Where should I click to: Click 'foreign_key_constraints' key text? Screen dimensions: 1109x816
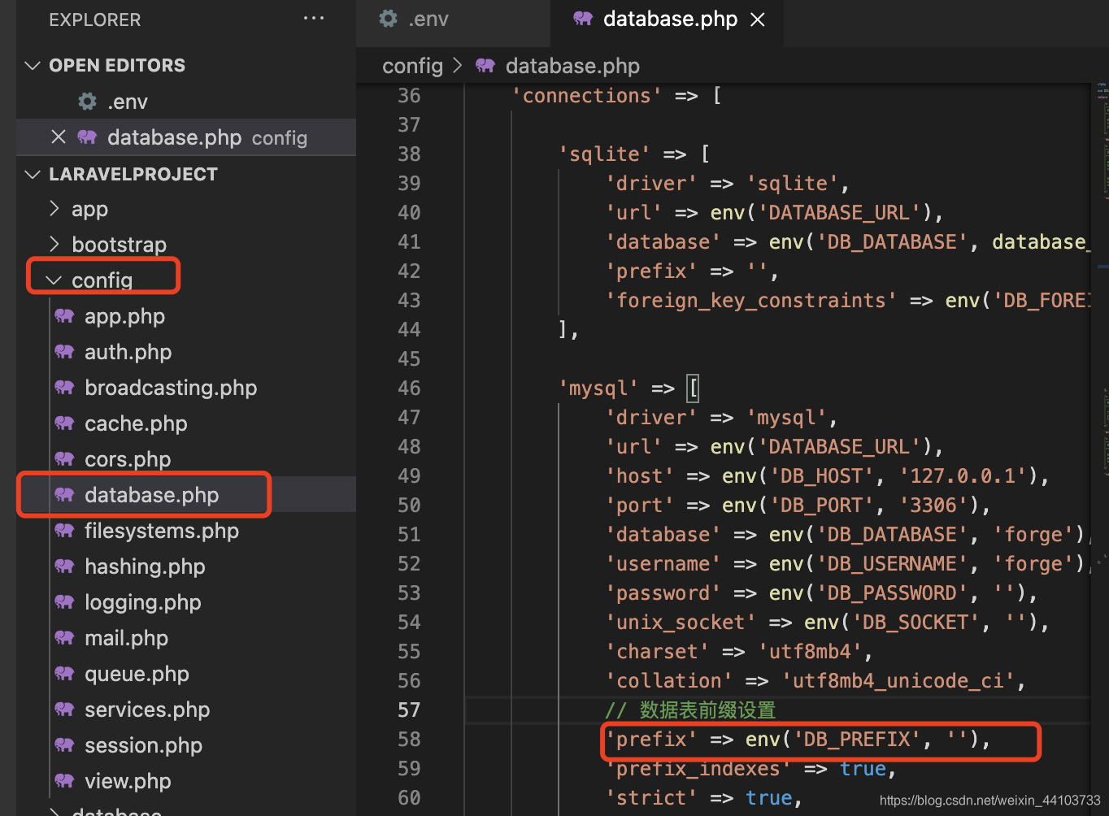(x=750, y=300)
